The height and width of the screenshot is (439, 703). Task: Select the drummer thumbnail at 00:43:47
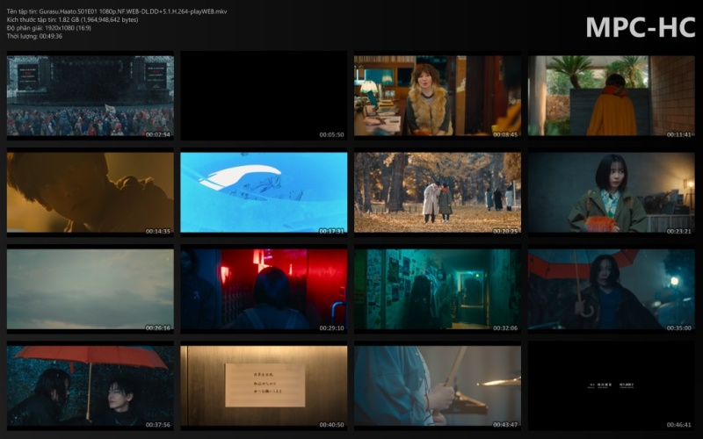click(x=438, y=385)
